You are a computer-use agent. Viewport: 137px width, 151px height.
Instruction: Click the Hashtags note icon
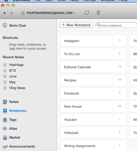click(x=5, y=65)
